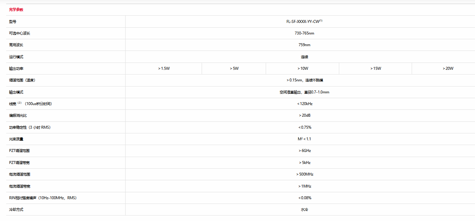The image size is (475, 221).
Task: Click the <120kHz linewidth value
Action: pos(304,104)
